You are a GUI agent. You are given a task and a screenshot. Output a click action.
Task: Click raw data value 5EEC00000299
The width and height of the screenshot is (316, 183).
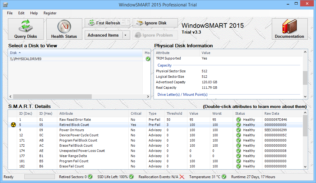point(275,130)
